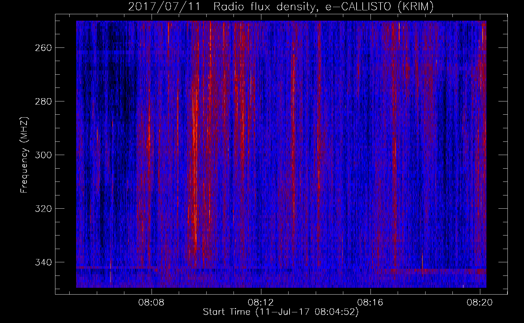Click the 08:20 time tick label
Screen dimensions: 524x323
point(480,303)
